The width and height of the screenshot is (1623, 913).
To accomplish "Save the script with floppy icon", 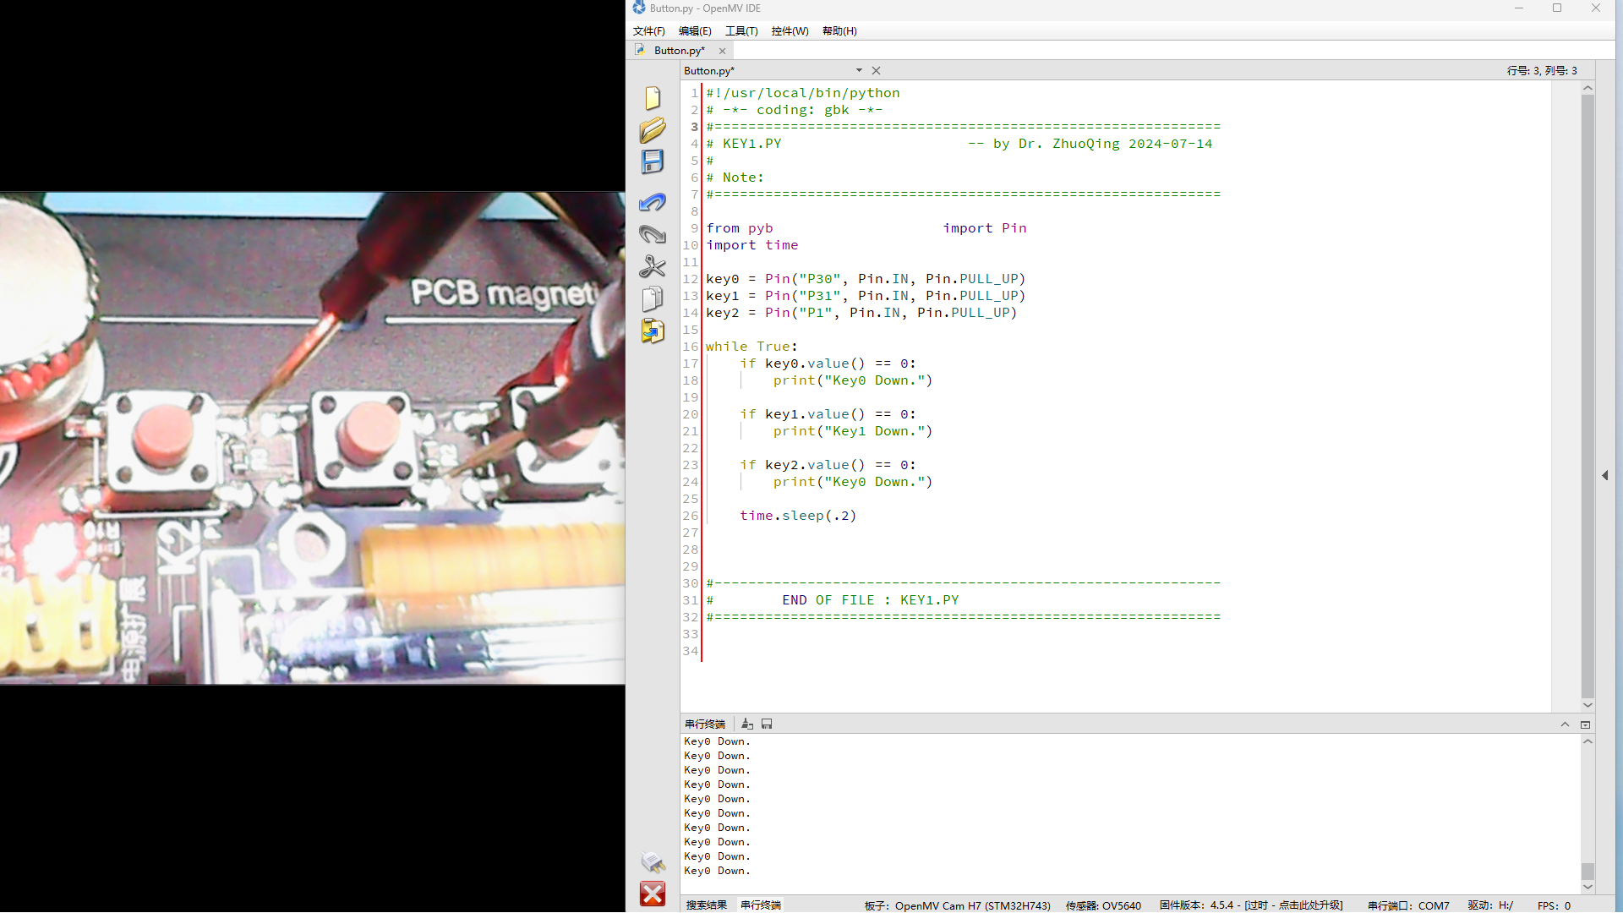I will [652, 161].
